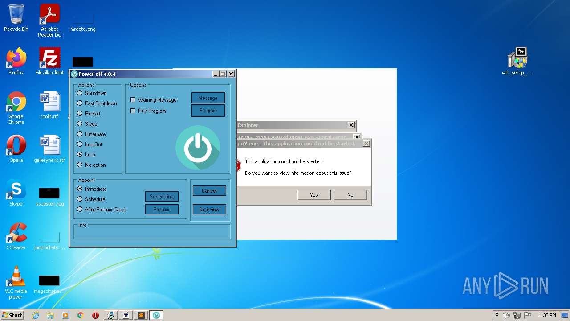Open Action Center flag icon
The image size is (570, 321).
click(528, 315)
